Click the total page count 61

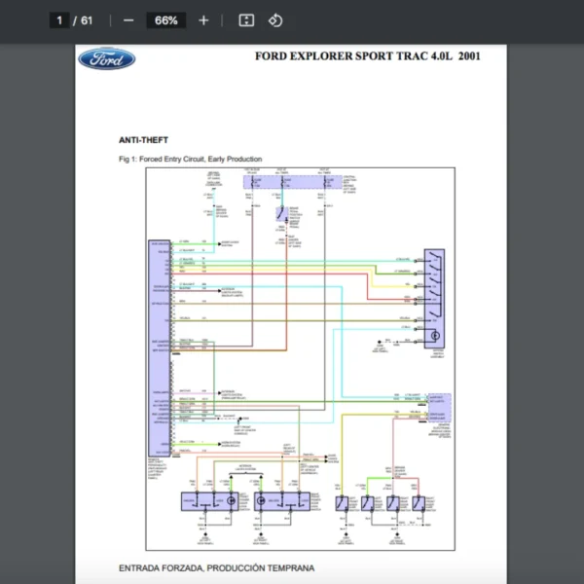(87, 20)
